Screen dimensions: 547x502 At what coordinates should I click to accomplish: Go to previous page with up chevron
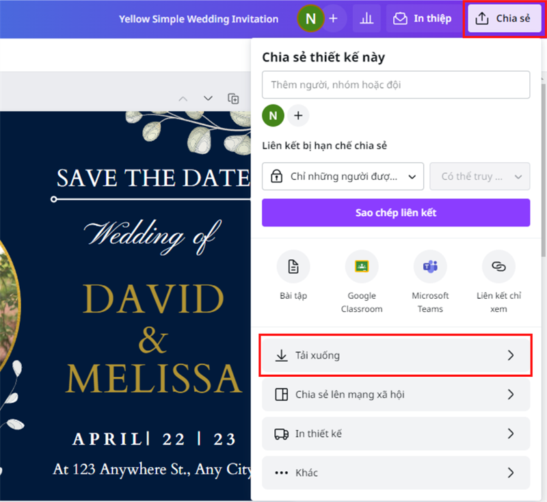[183, 98]
